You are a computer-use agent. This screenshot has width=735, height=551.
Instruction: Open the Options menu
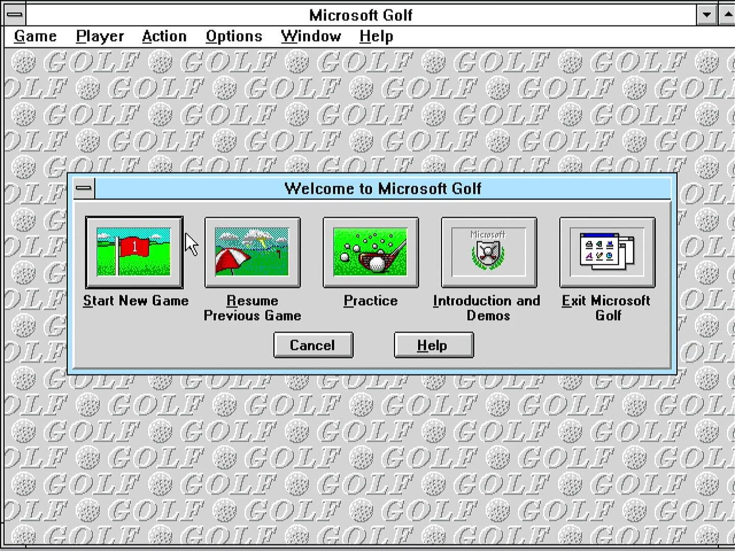[x=234, y=36]
